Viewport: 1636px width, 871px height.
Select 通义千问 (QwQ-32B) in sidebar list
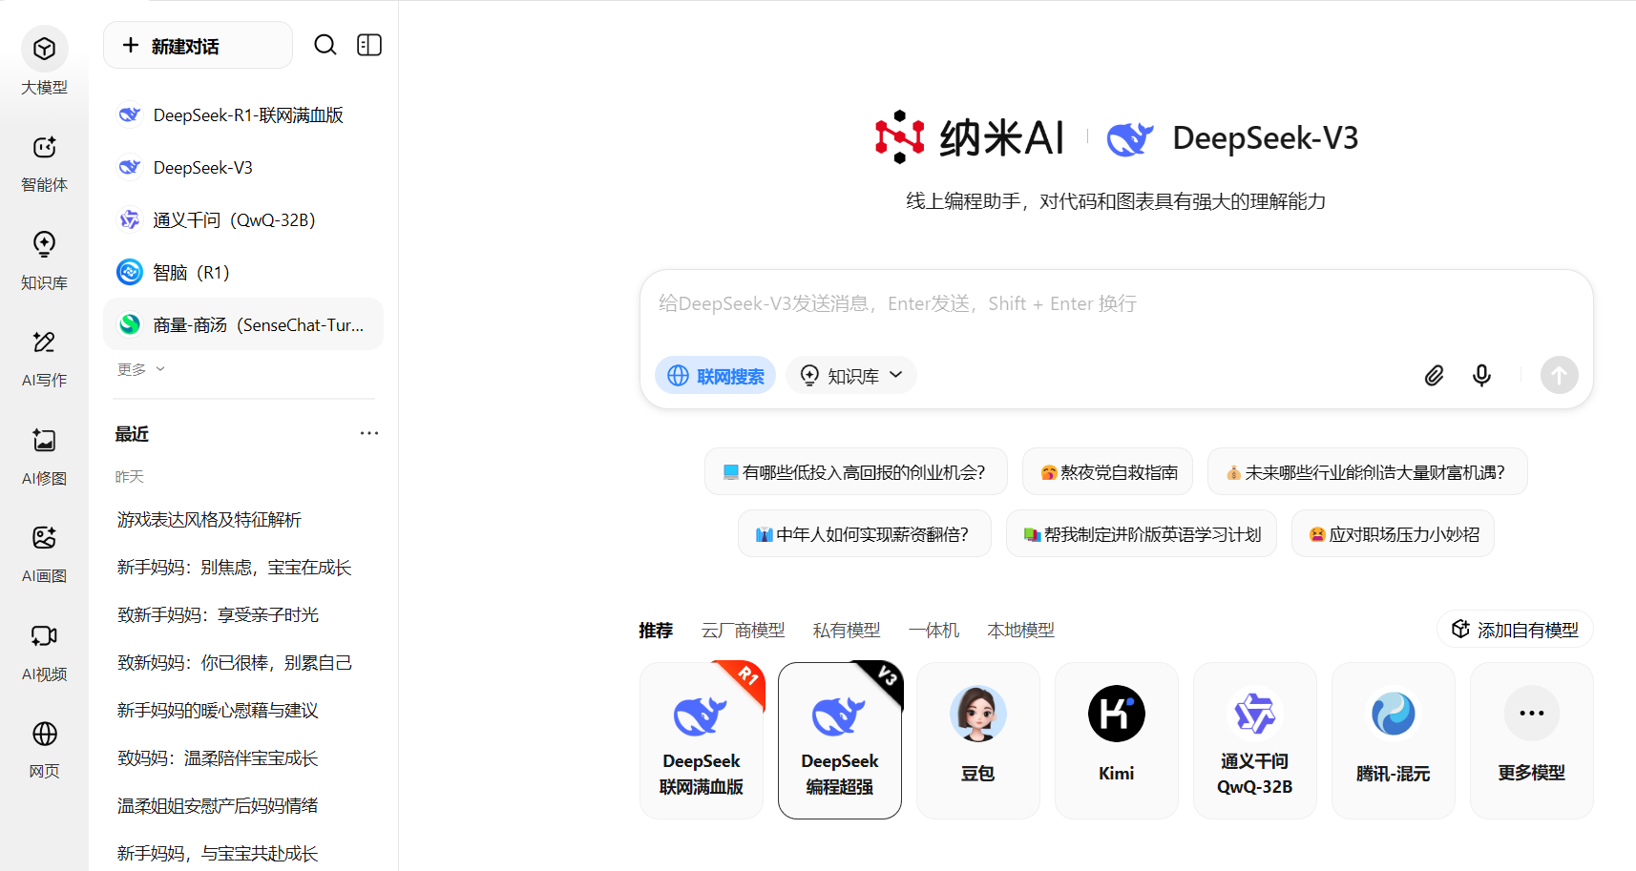click(x=243, y=219)
